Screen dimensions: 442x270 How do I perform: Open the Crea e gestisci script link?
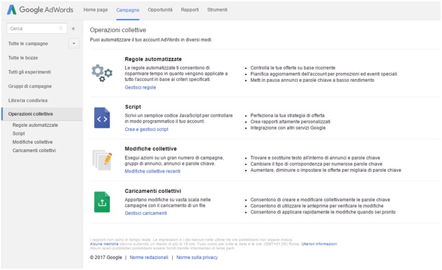147,130
